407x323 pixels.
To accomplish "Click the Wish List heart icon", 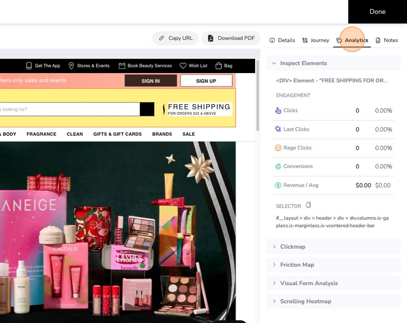I will (183, 66).
